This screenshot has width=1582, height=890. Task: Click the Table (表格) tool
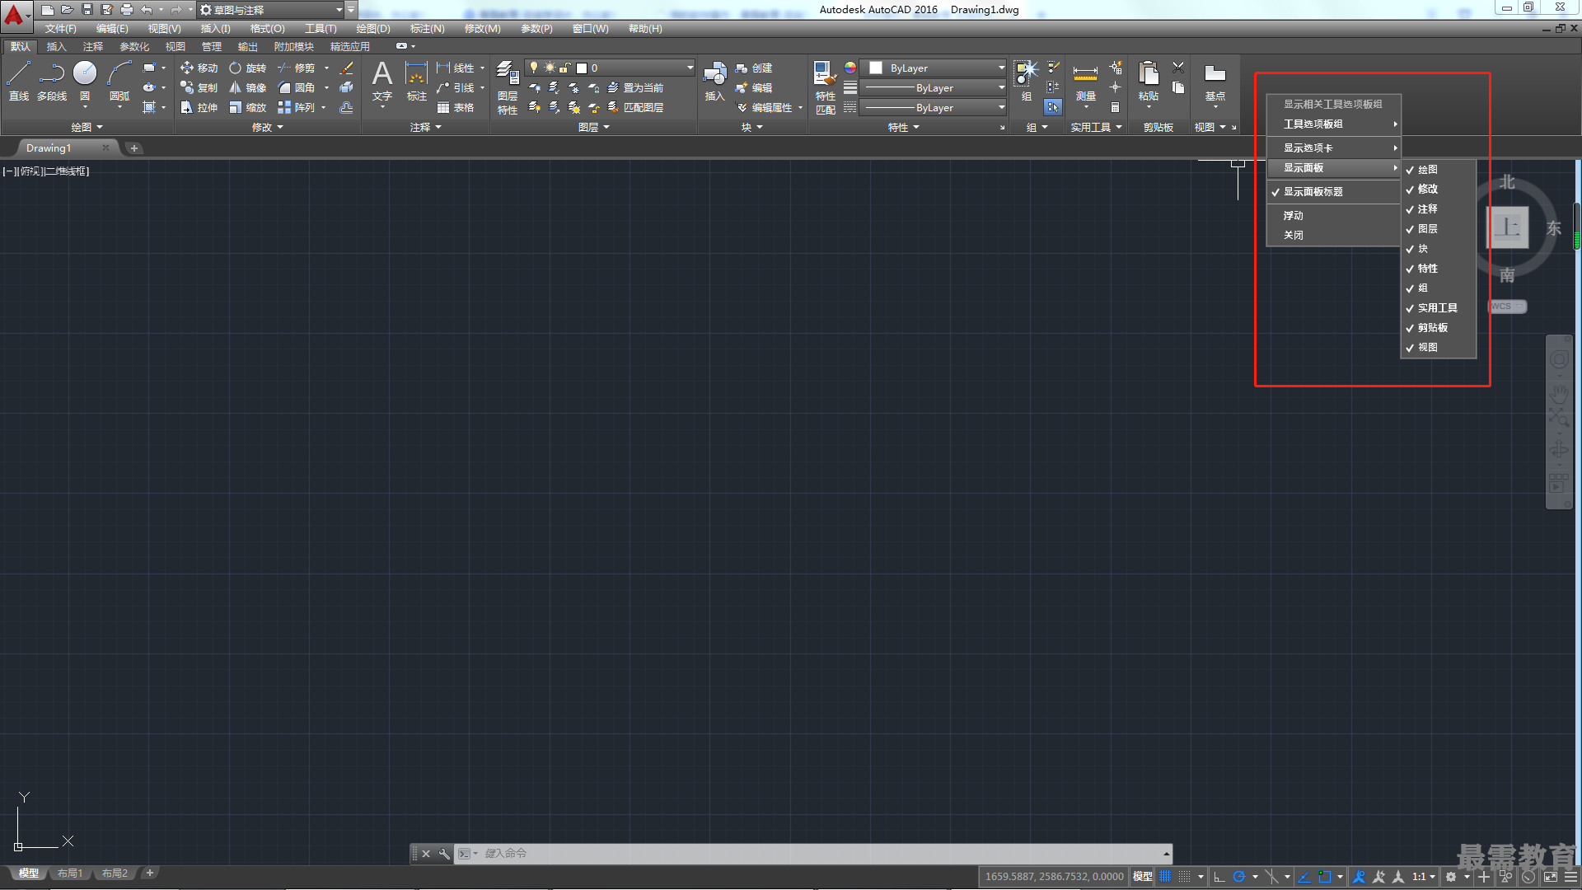coord(456,108)
